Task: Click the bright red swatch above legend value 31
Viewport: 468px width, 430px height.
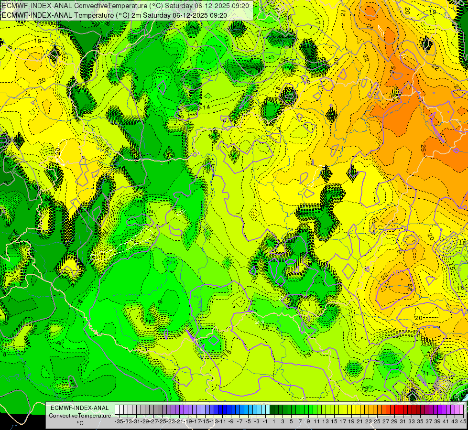Action: point(401,410)
